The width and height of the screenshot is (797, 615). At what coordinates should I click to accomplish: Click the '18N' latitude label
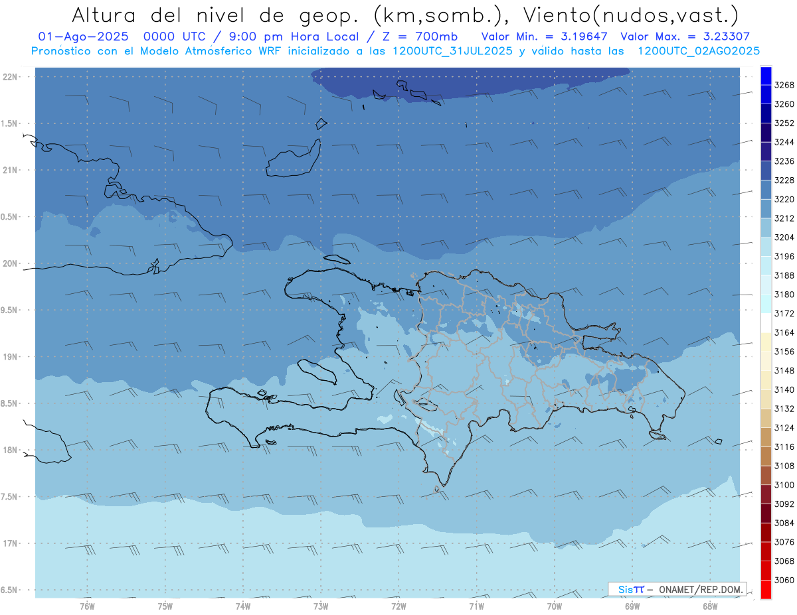(x=9, y=450)
